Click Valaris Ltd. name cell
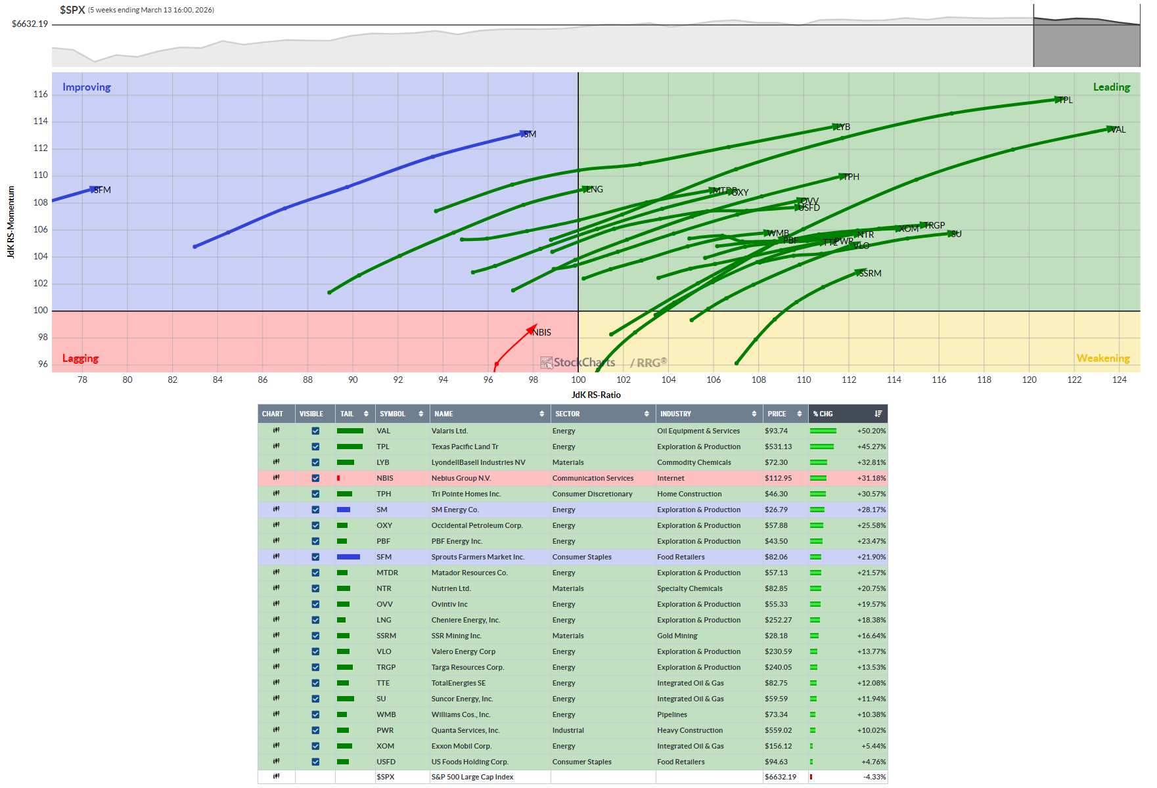The image size is (1157, 788). pos(449,431)
